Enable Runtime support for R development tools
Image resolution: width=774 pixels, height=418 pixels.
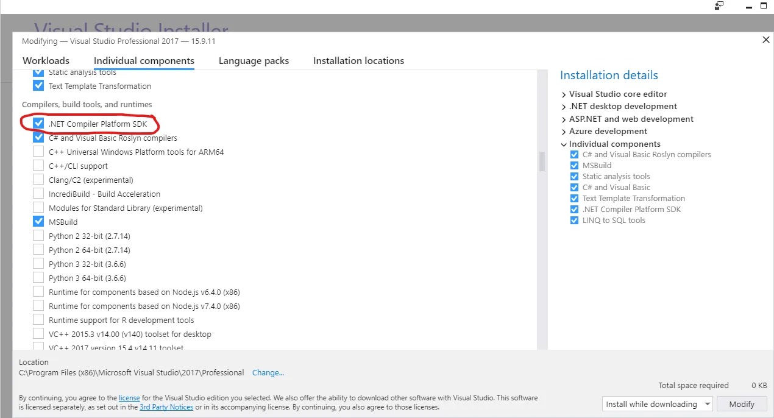pyautogui.click(x=38, y=320)
